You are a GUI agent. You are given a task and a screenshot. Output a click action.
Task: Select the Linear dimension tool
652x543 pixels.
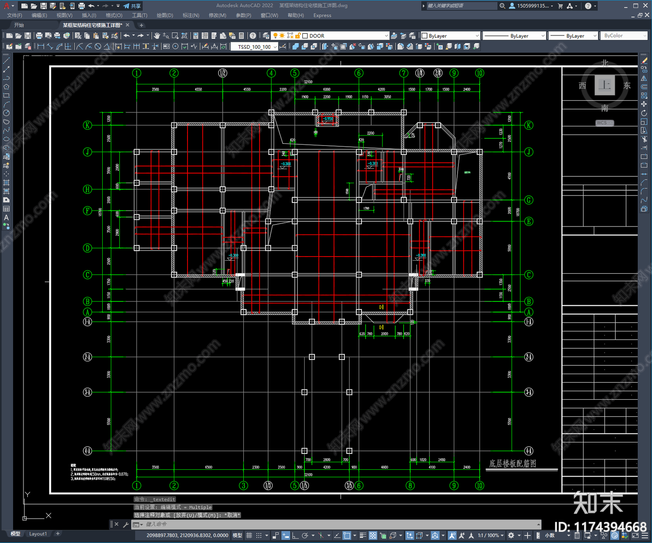click(x=41, y=46)
